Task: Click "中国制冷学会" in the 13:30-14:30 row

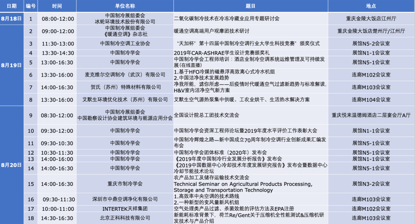Action: pyautogui.click(x=125, y=53)
